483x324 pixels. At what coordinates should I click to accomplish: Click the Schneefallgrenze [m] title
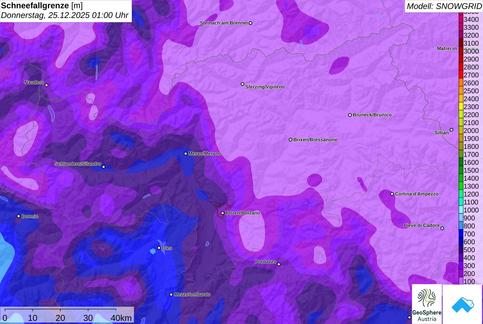pyautogui.click(x=42, y=6)
